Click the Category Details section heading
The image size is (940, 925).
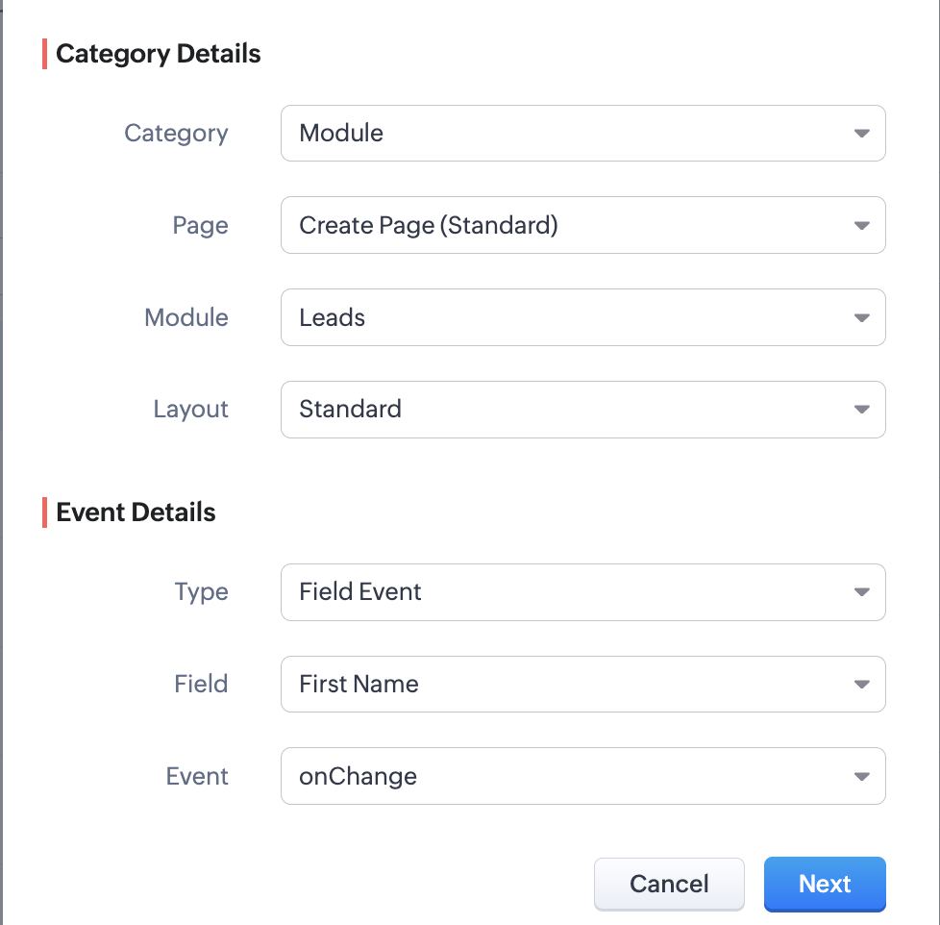159,54
